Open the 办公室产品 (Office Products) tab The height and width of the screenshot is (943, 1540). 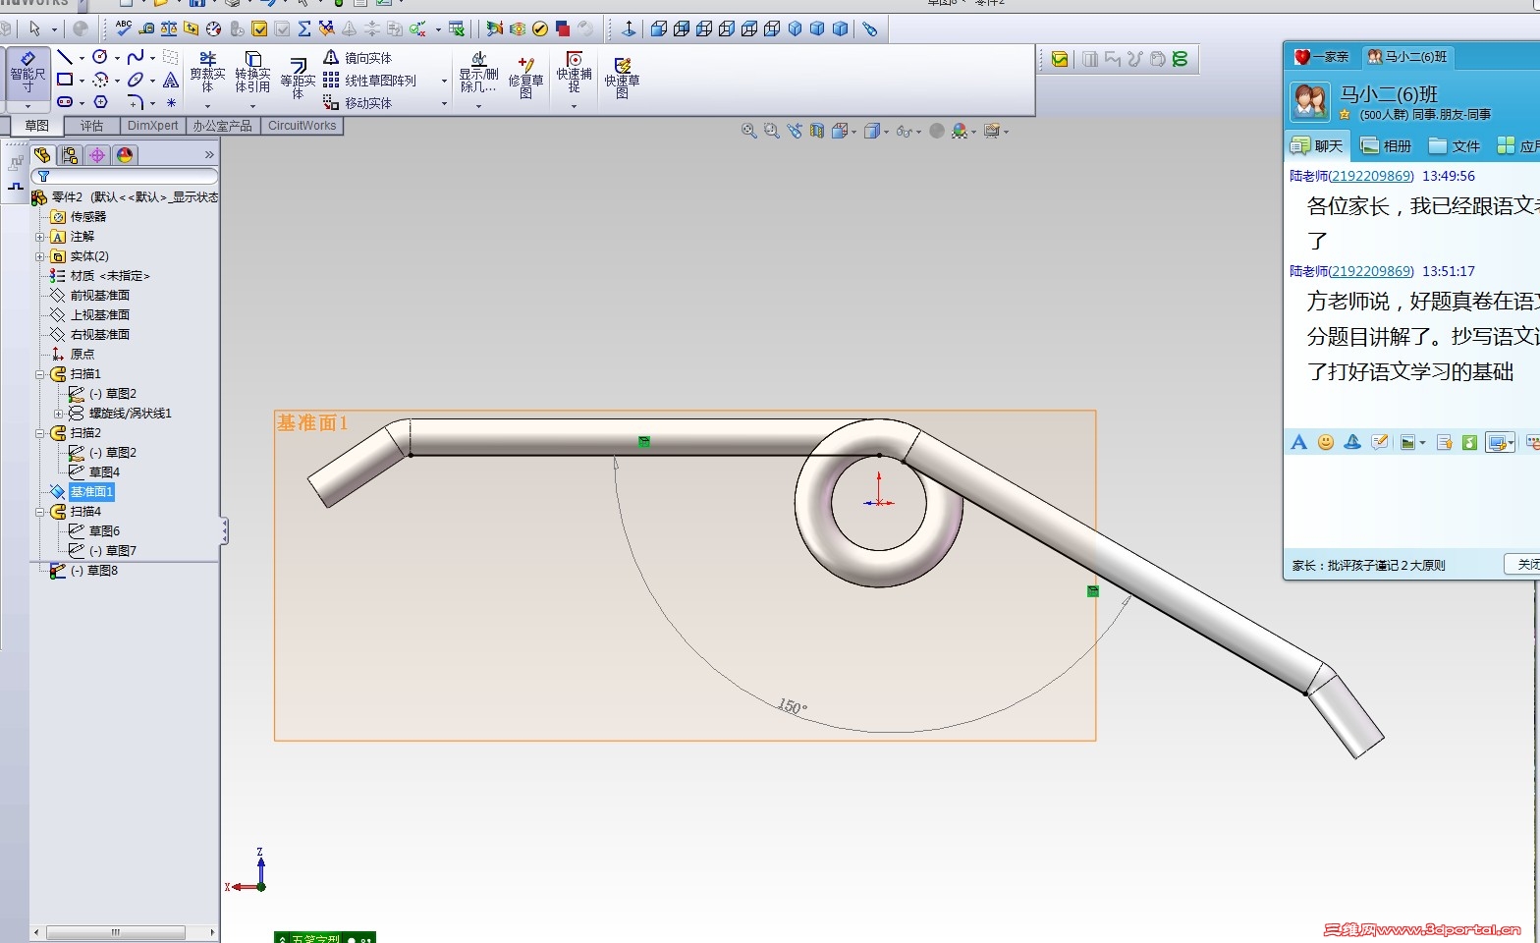pyautogui.click(x=222, y=126)
